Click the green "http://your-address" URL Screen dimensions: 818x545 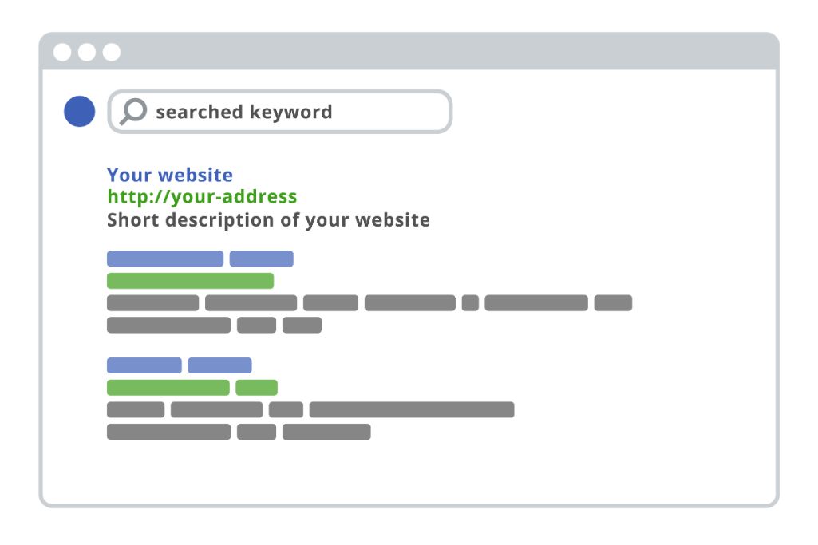(x=202, y=197)
